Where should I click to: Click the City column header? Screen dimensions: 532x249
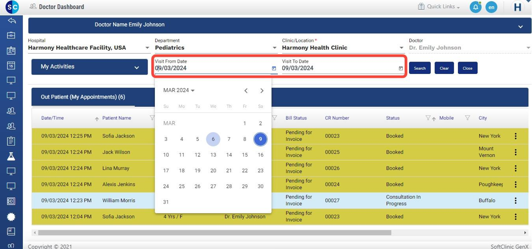(x=483, y=118)
